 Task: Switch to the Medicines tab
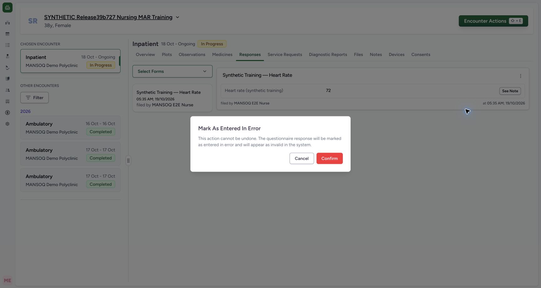click(x=222, y=54)
